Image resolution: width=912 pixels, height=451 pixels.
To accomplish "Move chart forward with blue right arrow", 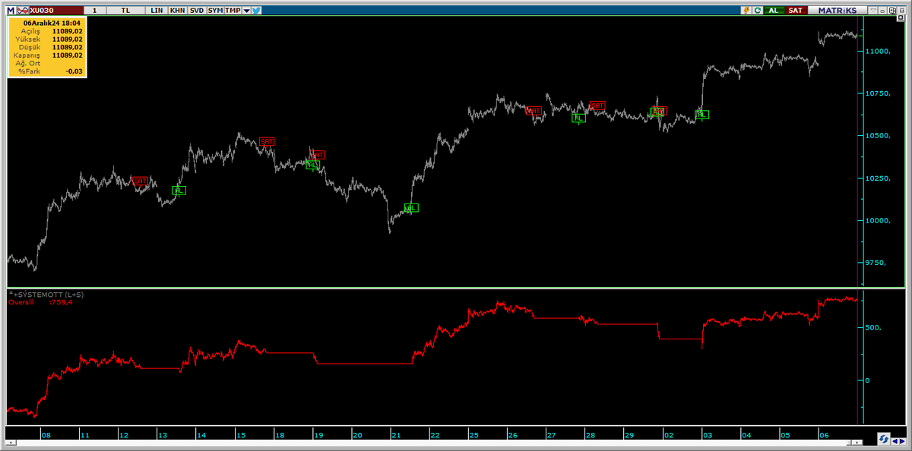I will pyautogui.click(x=902, y=441).
